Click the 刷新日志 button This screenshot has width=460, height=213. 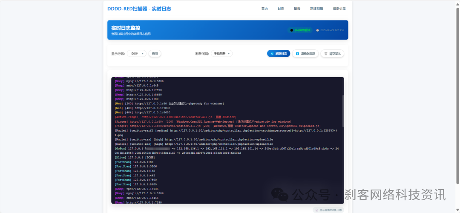click(x=279, y=54)
